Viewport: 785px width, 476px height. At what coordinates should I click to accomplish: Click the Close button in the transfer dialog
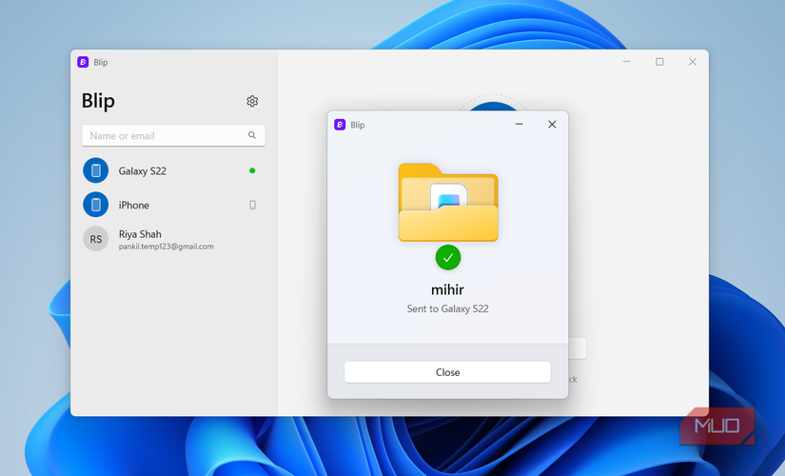tap(447, 372)
